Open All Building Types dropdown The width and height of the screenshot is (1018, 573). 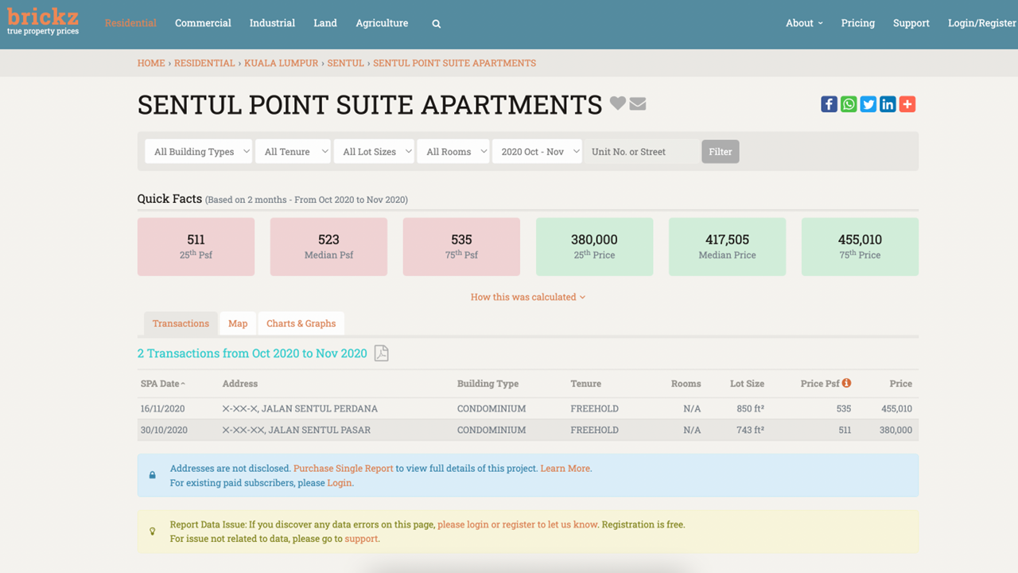(199, 151)
